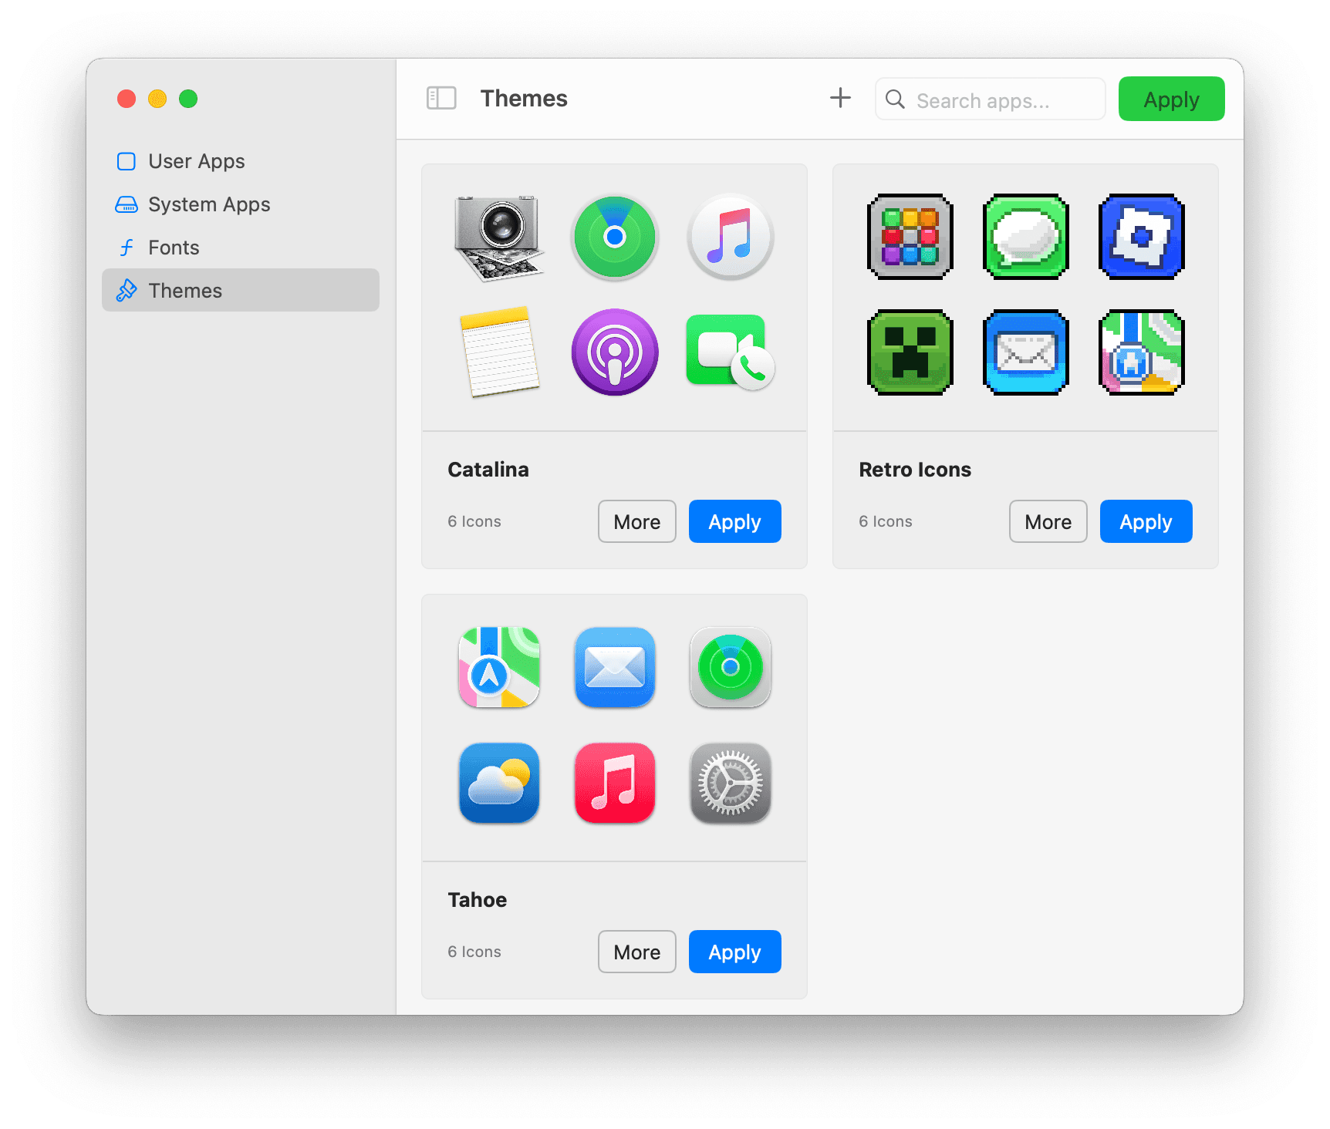Click the pixelated Maps icon in Retro Icons
The image size is (1330, 1129).
coord(1142,352)
